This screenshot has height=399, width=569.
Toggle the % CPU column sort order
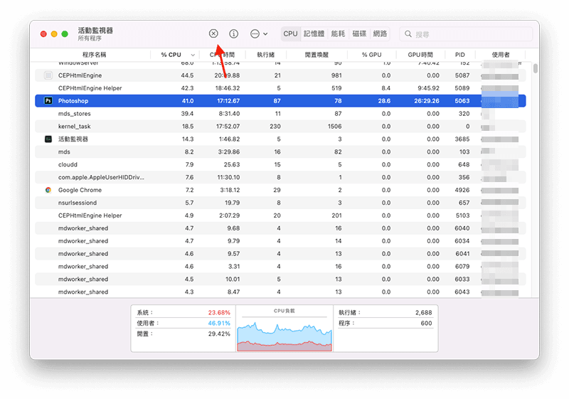tap(176, 55)
